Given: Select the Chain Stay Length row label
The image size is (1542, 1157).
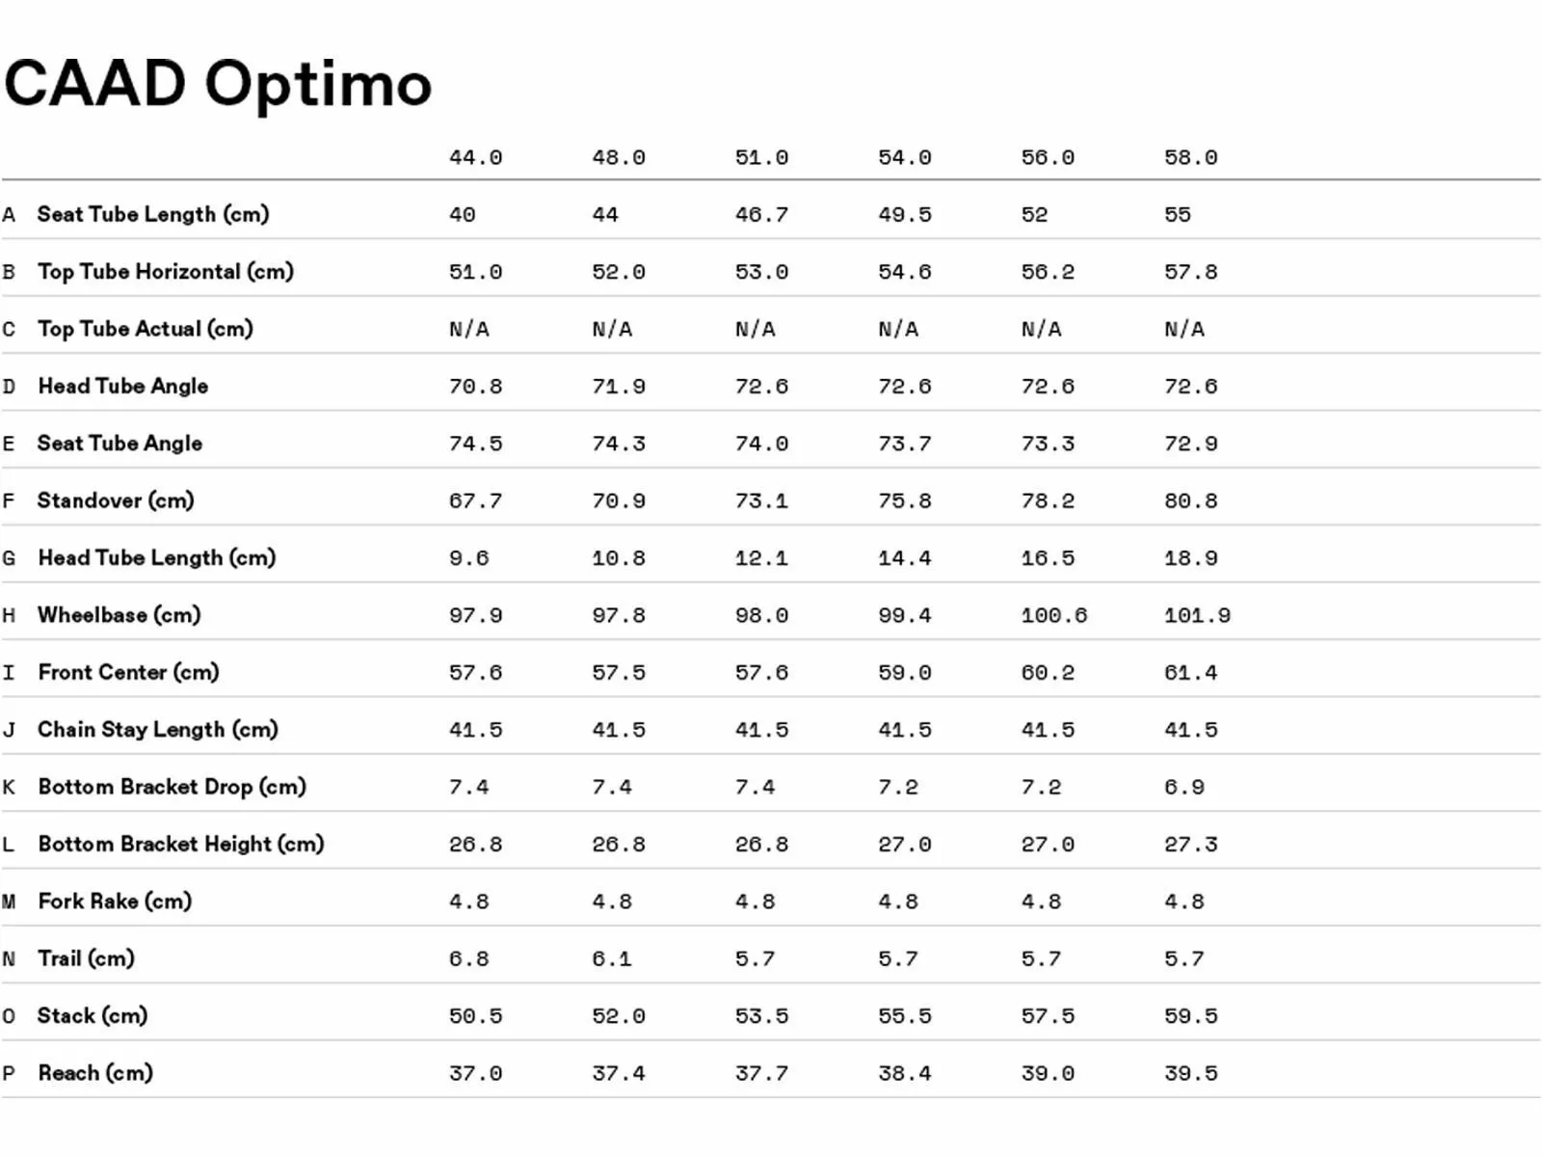Looking at the screenshot, I should (x=157, y=730).
